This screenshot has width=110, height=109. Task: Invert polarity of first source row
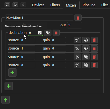pyautogui.click(x=77, y=40)
